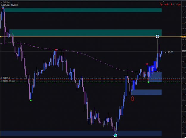
Task: Click the gray current price tag on the scale
Action: (184, 51)
